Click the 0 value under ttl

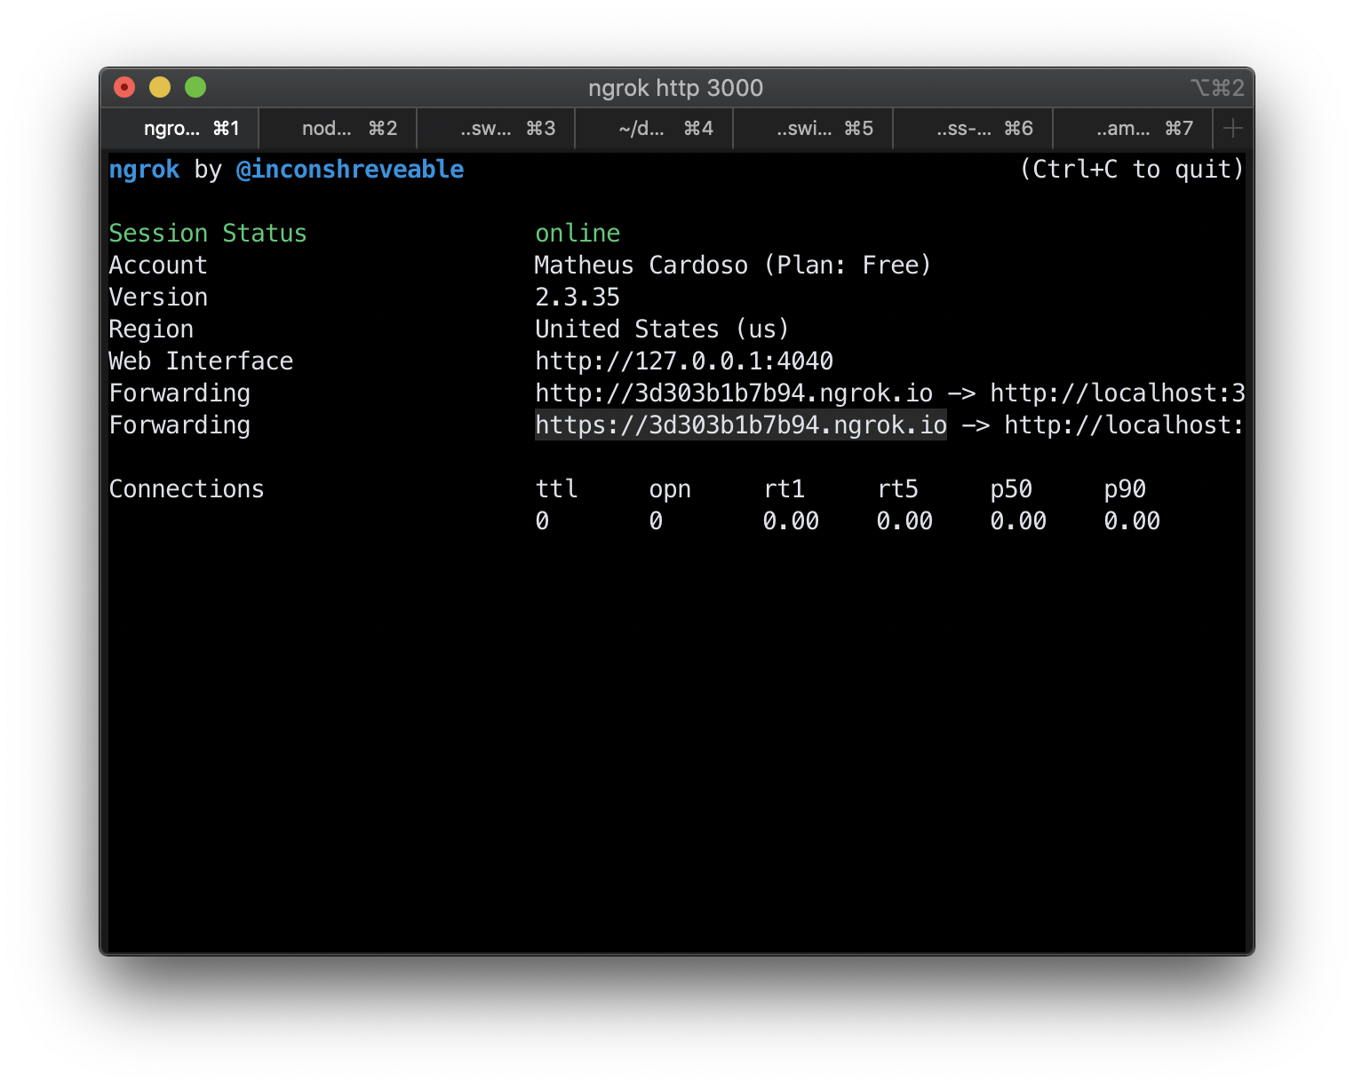pos(542,521)
